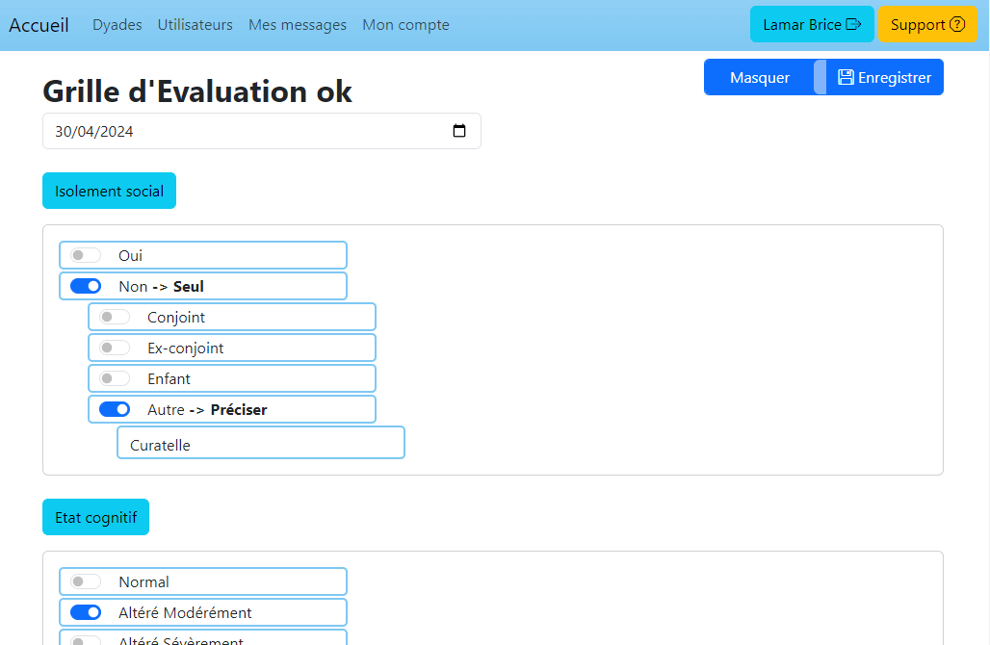Turn off the Autre -> Préciser toggle
Image resolution: width=990 pixels, height=645 pixels.
(115, 409)
